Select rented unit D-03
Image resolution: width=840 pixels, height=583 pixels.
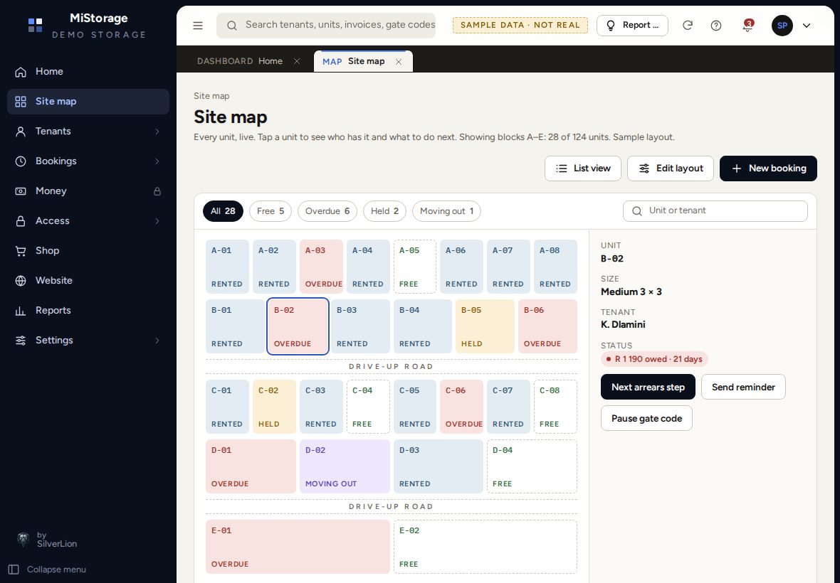[439, 466]
